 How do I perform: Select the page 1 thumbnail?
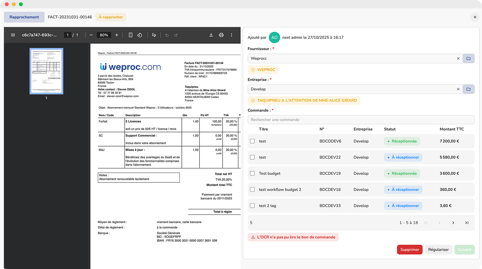[46, 71]
